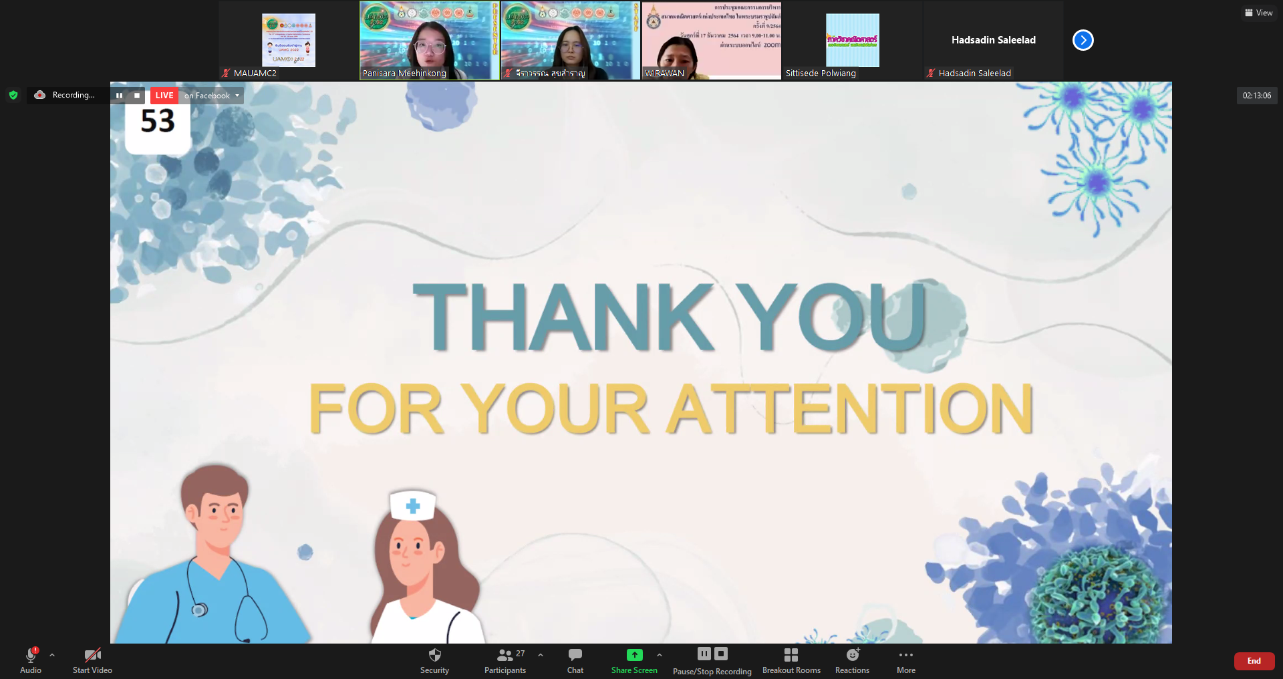The height and width of the screenshot is (679, 1283).
Task: Click muted mic icon on Hadsadin Saleelad tile
Action: 931,73
